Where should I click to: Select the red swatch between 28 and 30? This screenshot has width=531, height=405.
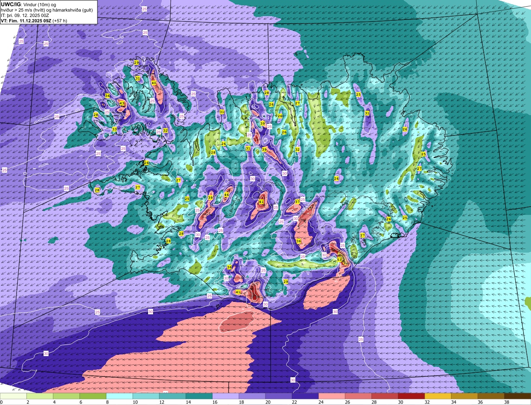point(385,396)
